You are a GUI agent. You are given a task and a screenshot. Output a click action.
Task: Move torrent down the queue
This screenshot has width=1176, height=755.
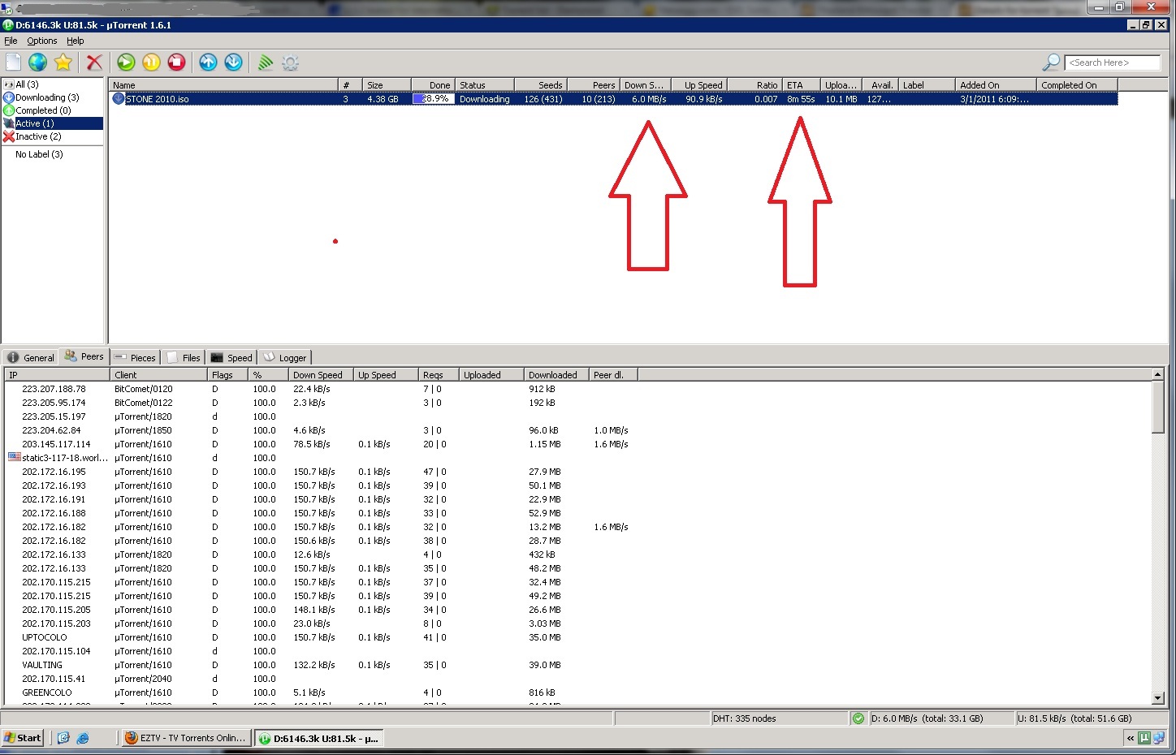233,63
